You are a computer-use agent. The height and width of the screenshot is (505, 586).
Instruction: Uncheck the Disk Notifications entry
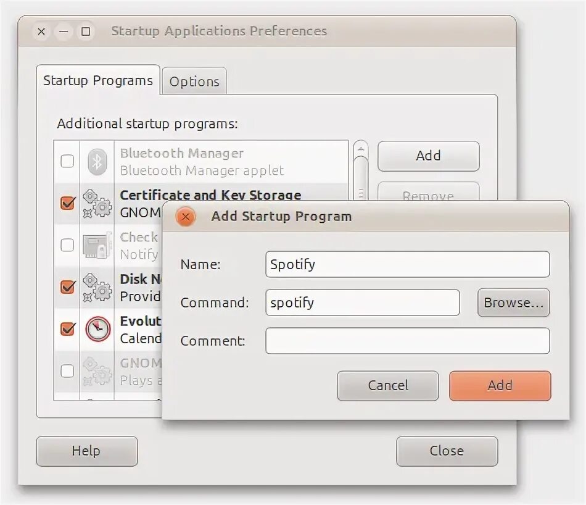(x=68, y=287)
